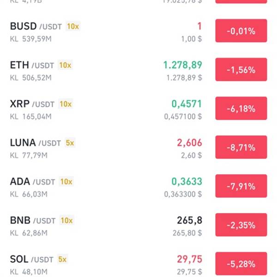Tap the -8,71% change button
277x277 pixels.
coord(241,148)
